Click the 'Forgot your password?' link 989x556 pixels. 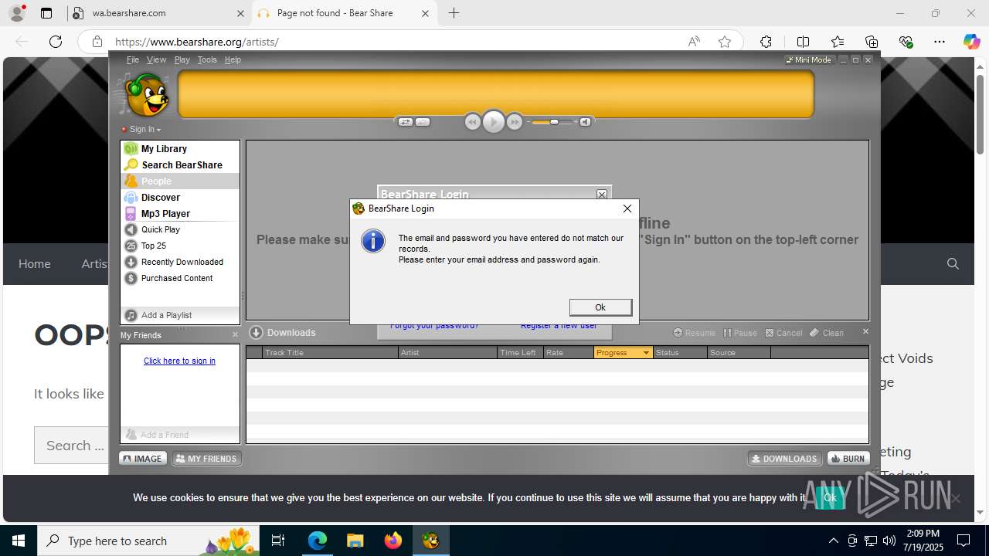(434, 327)
